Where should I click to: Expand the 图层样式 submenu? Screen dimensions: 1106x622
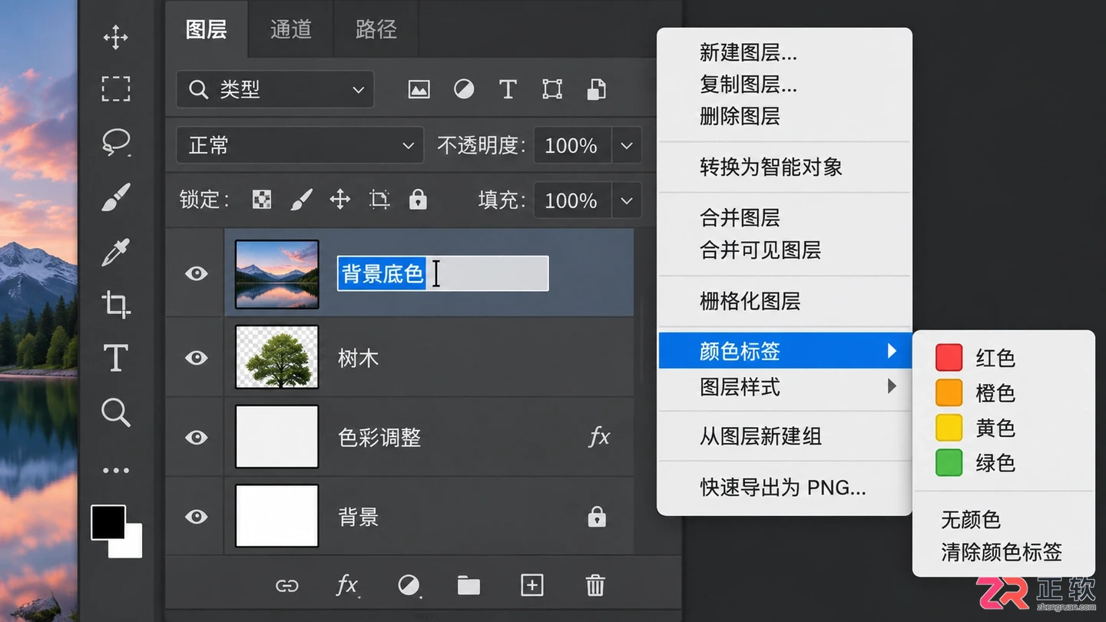click(784, 387)
